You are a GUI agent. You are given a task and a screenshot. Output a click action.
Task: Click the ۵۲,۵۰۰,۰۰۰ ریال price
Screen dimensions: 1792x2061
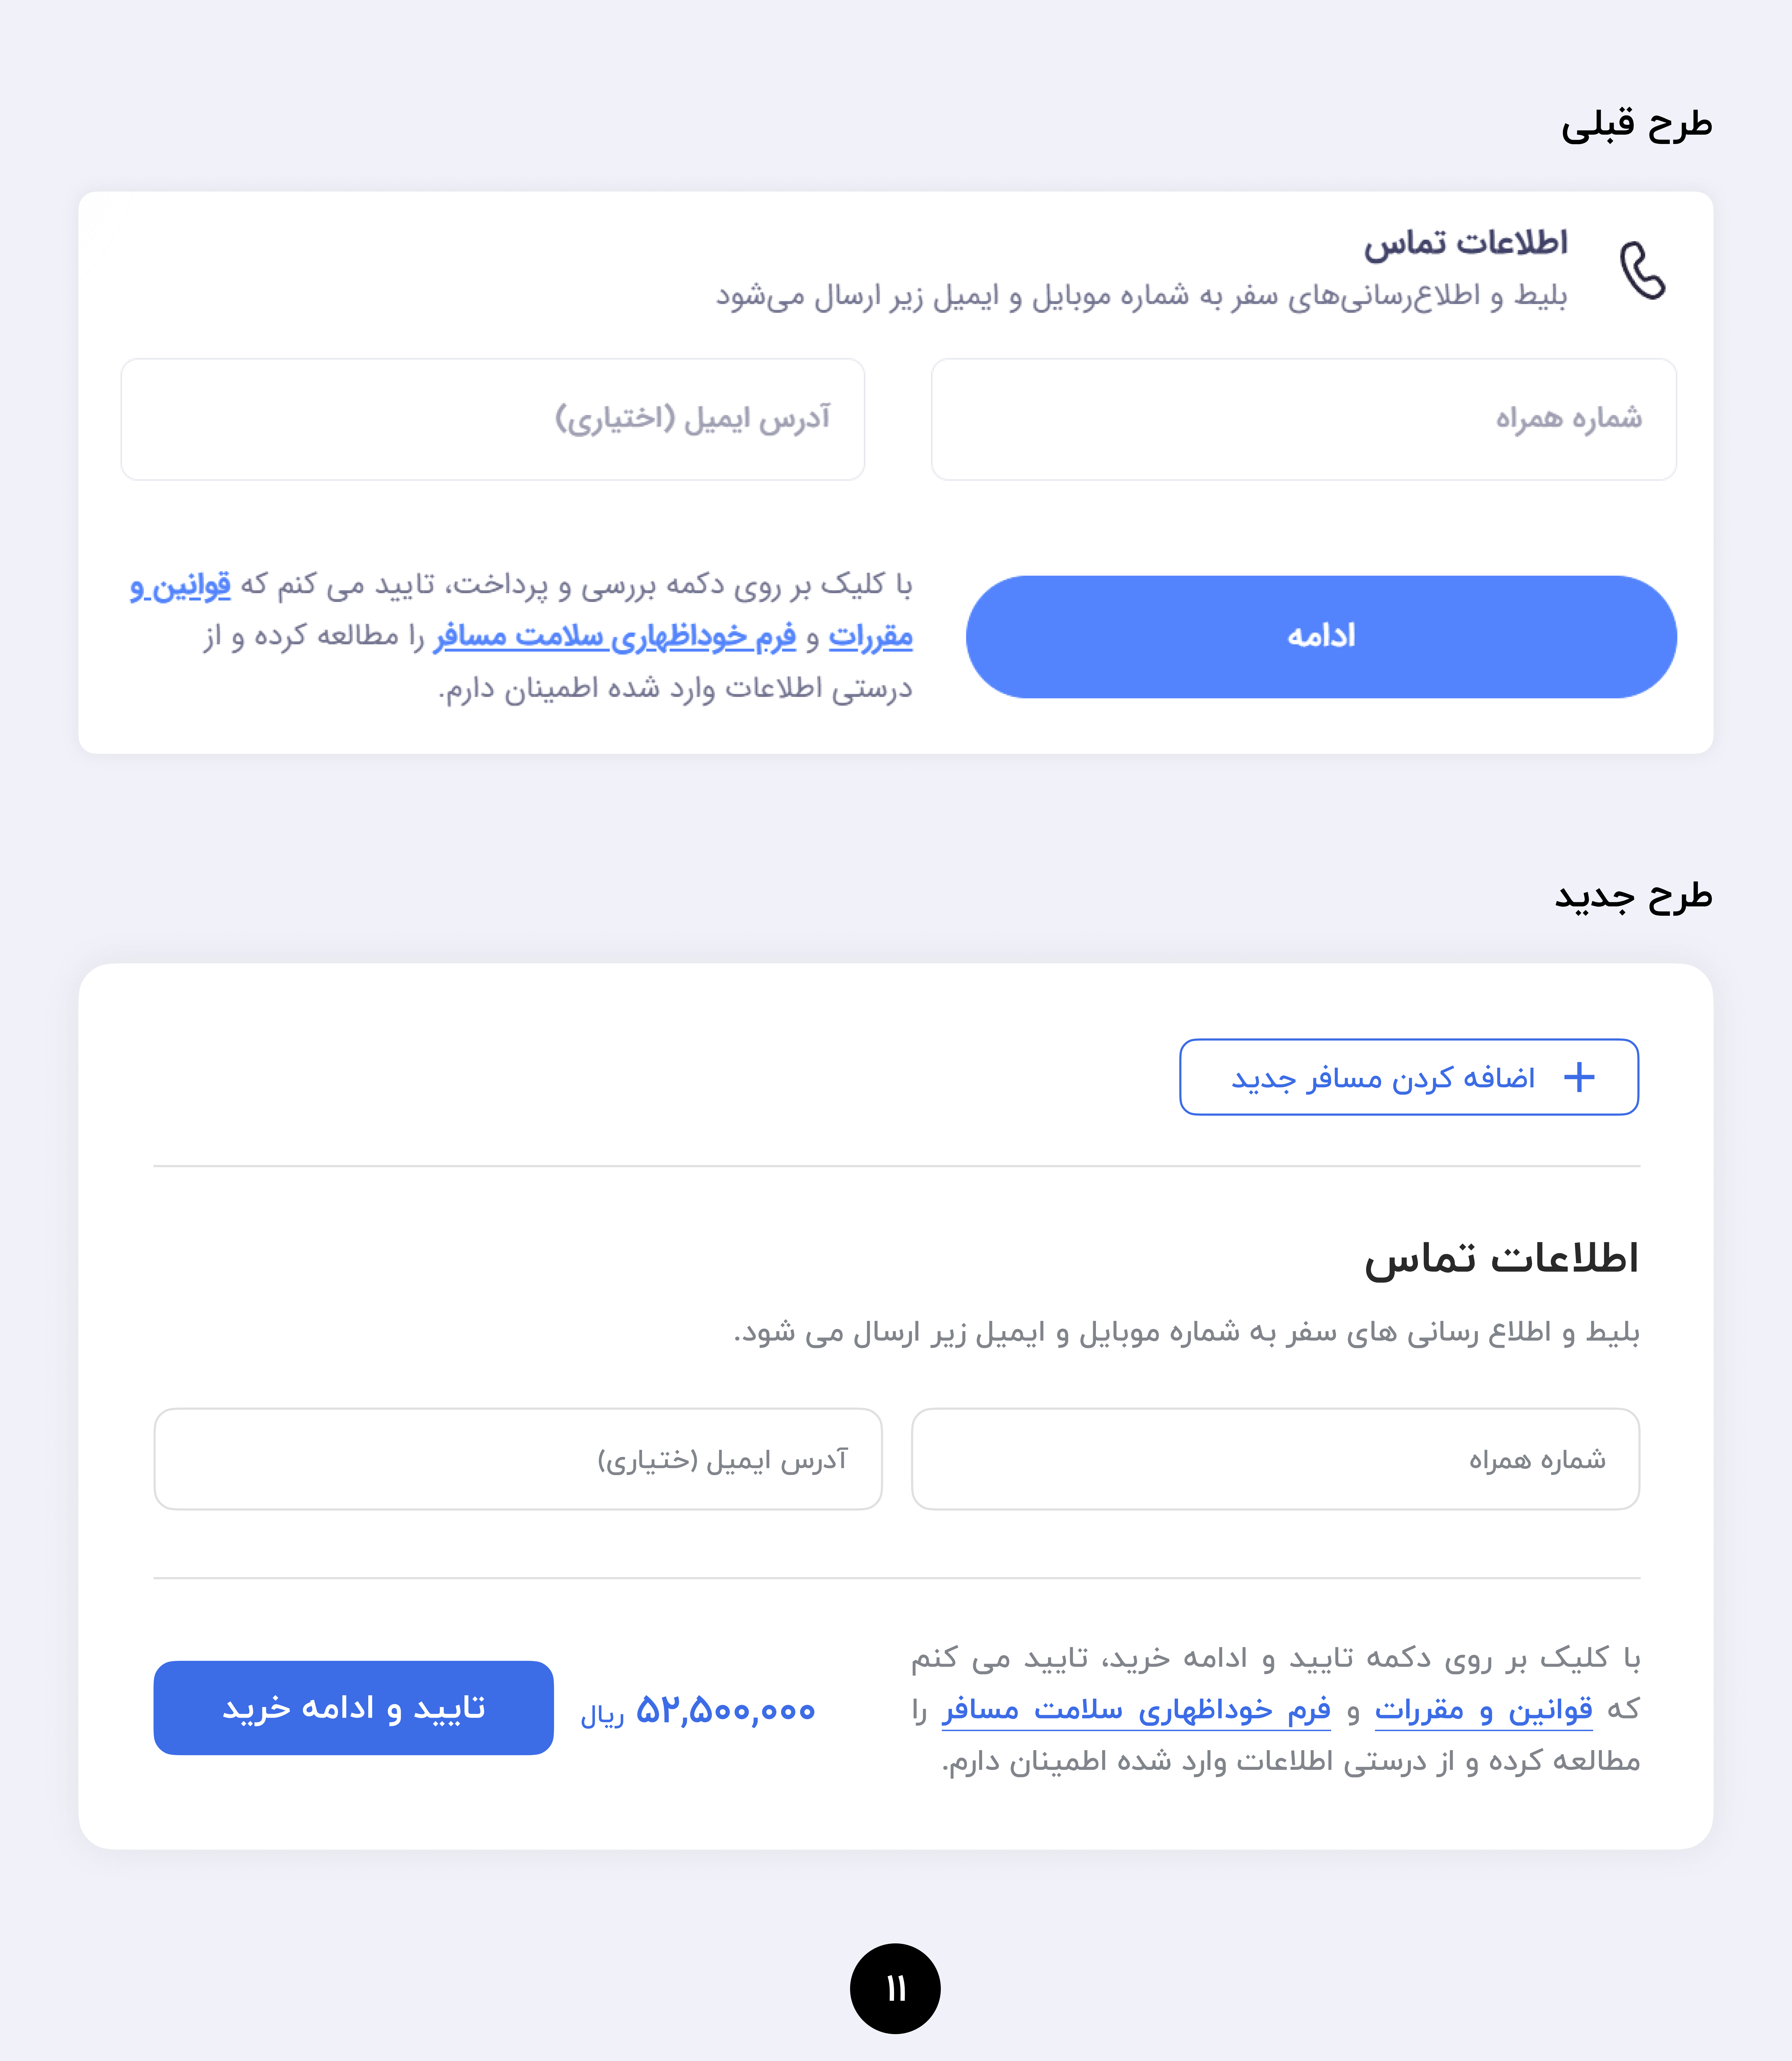click(698, 1710)
